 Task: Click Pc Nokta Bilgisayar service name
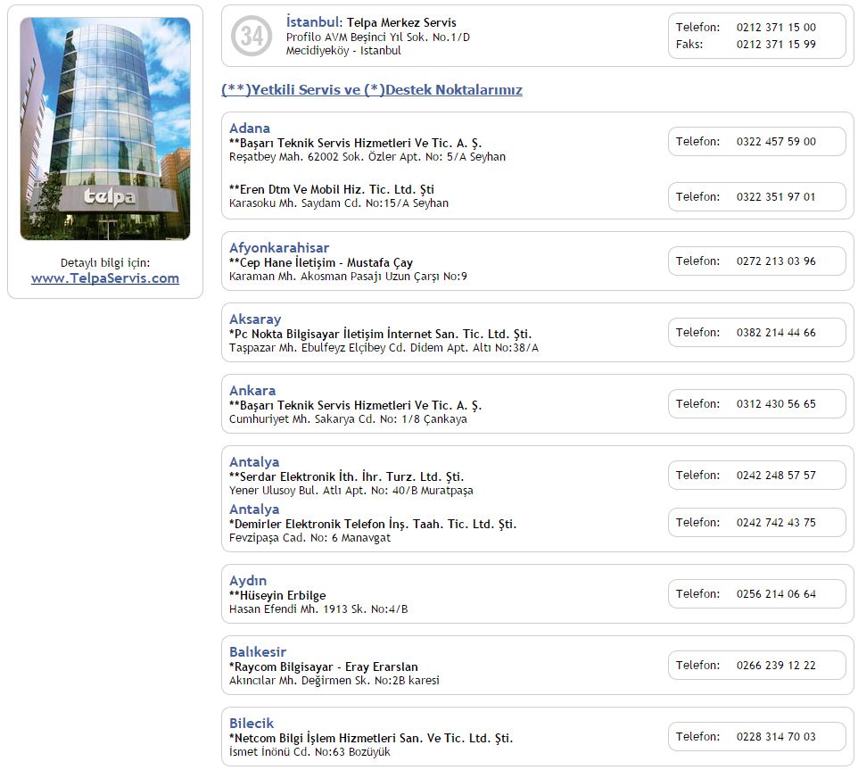click(380, 334)
